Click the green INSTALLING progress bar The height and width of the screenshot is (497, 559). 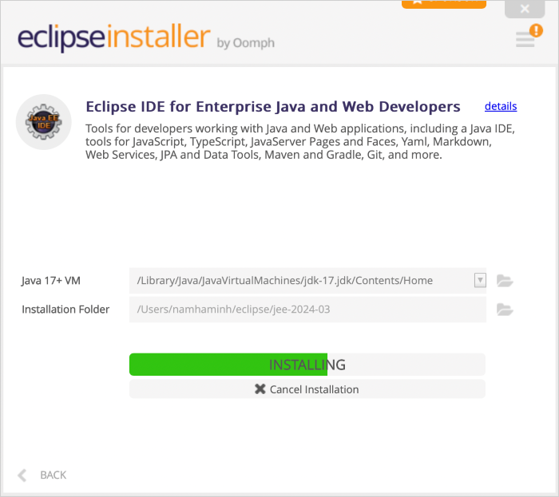pyautogui.click(x=307, y=365)
